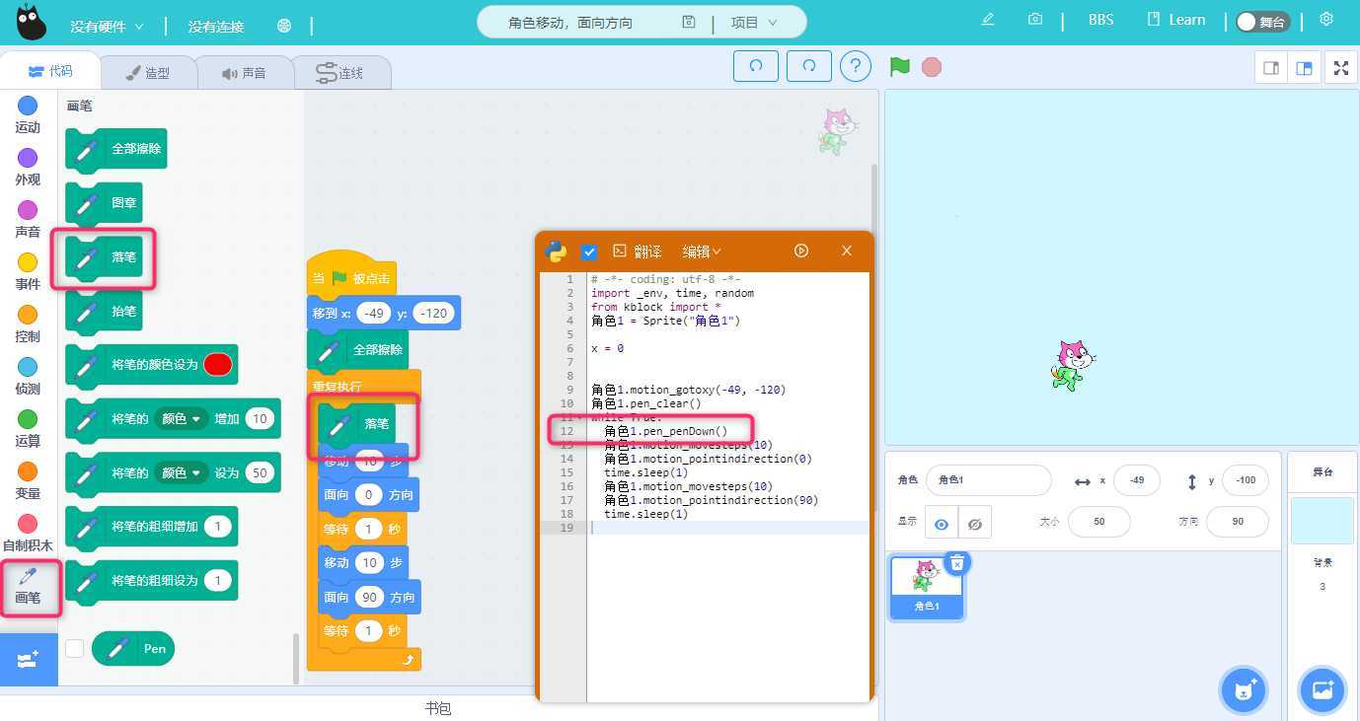Select the 控制 control category
Image resolution: width=1360 pixels, height=721 pixels.
pyautogui.click(x=28, y=324)
